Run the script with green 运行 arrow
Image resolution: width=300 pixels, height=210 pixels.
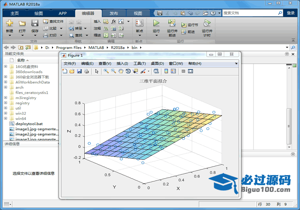click(x=157, y=23)
